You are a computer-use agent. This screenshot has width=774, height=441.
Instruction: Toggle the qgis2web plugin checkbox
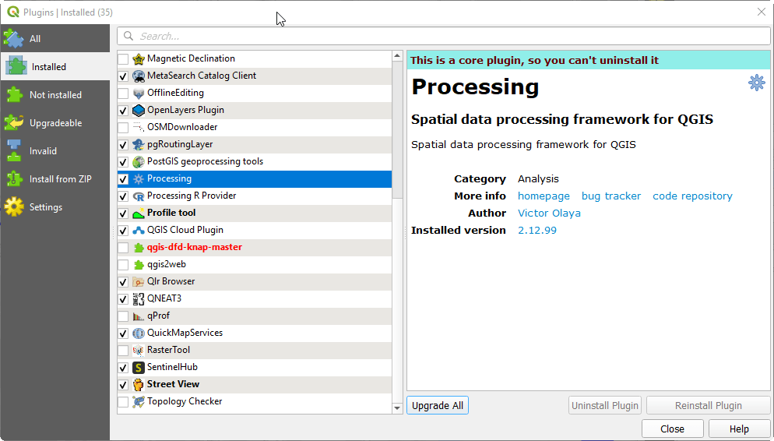(x=123, y=264)
